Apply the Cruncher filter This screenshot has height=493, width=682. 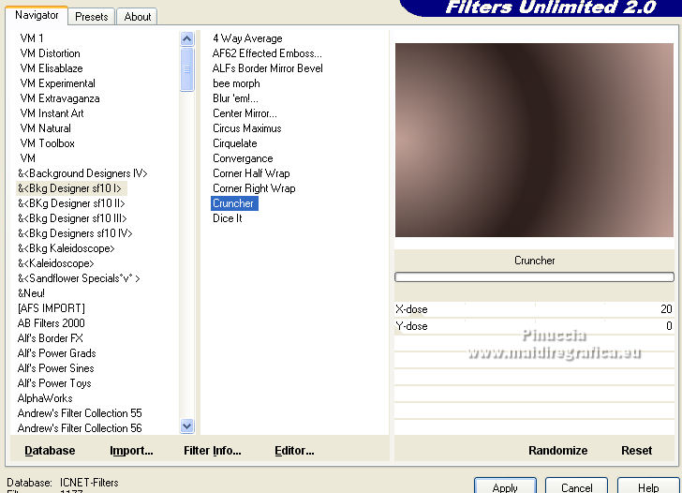click(x=505, y=486)
